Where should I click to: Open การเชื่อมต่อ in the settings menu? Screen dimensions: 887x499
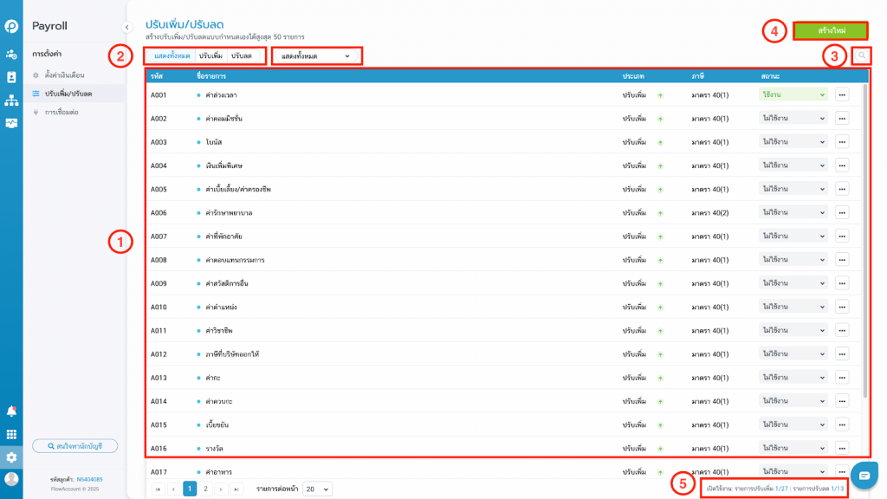tap(62, 112)
